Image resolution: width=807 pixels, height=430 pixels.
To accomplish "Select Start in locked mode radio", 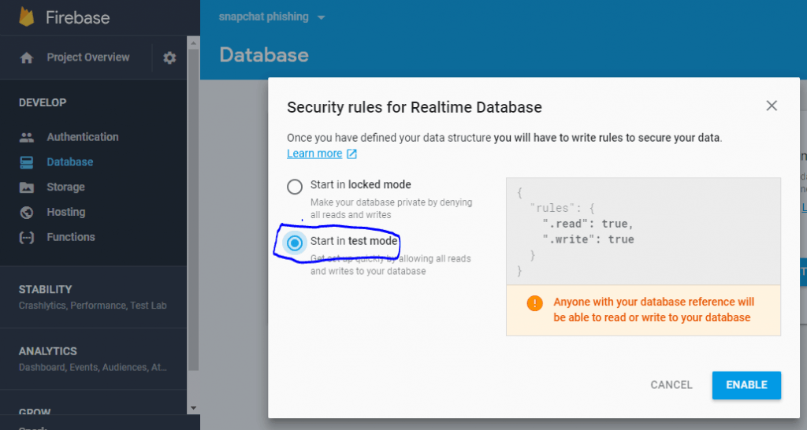I will 295,186.
